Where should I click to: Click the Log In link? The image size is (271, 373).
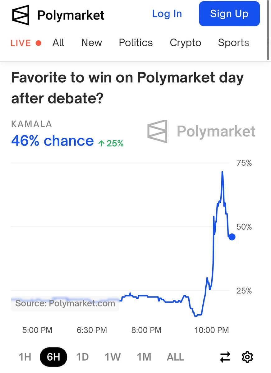point(167,14)
